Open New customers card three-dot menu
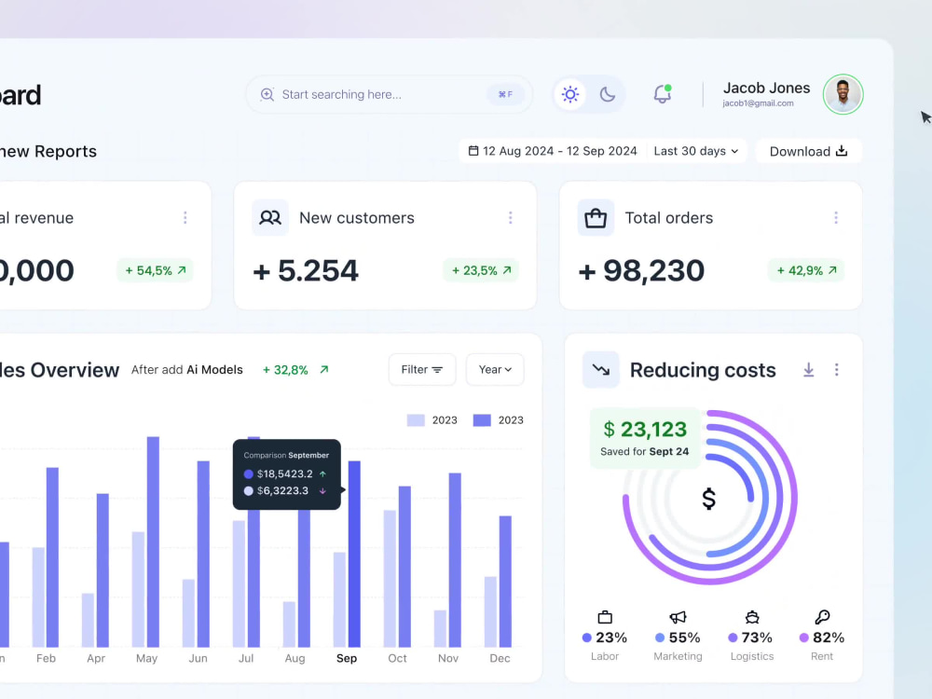932x699 pixels. pyautogui.click(x=510, y=218)
